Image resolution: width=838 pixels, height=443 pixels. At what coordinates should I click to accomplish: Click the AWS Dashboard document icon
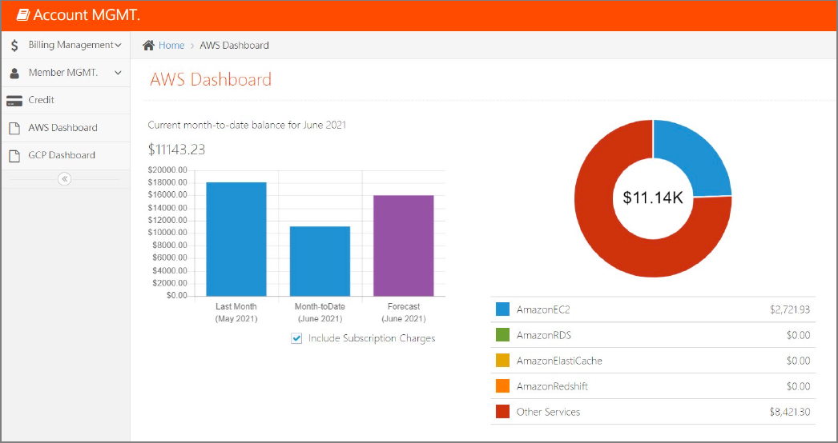tap(14, 128)
